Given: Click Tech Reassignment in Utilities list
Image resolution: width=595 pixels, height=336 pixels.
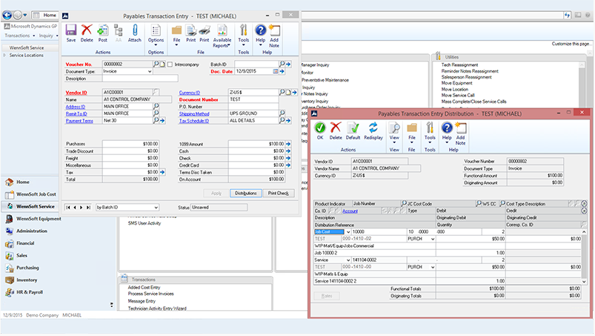Looking at the screenshot, I should [459, 65].
